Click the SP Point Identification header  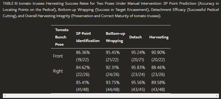[88, 37]
